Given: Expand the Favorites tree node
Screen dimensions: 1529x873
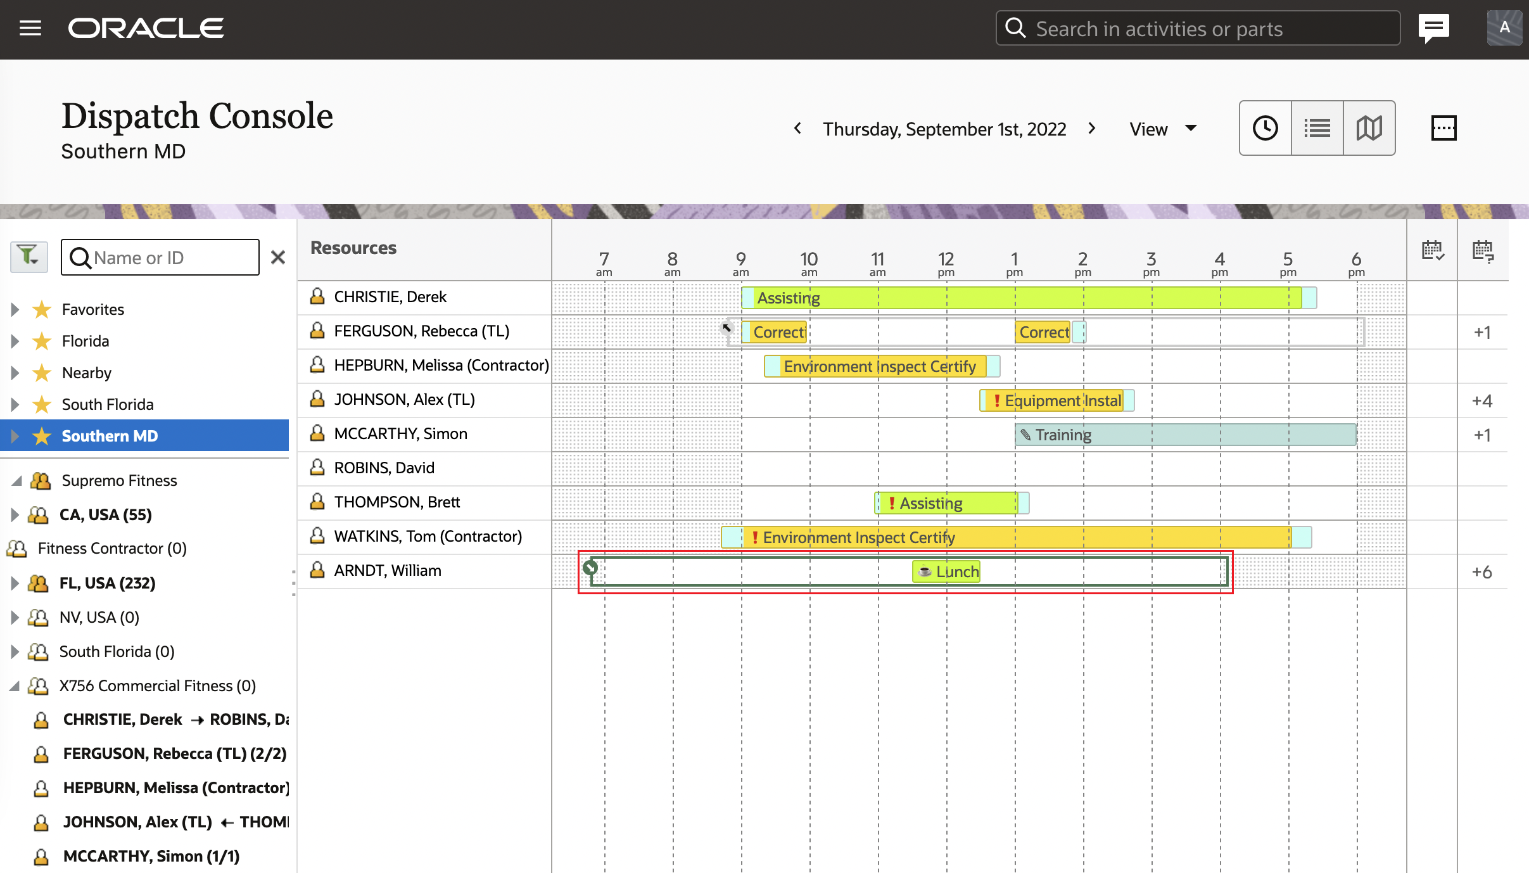Looking at the screenshot, I should (15, 309).
